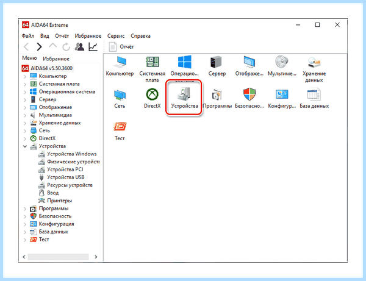
Task: Expand the Сервер tree node
Action: pyautogui.click(x=25, y=99)
